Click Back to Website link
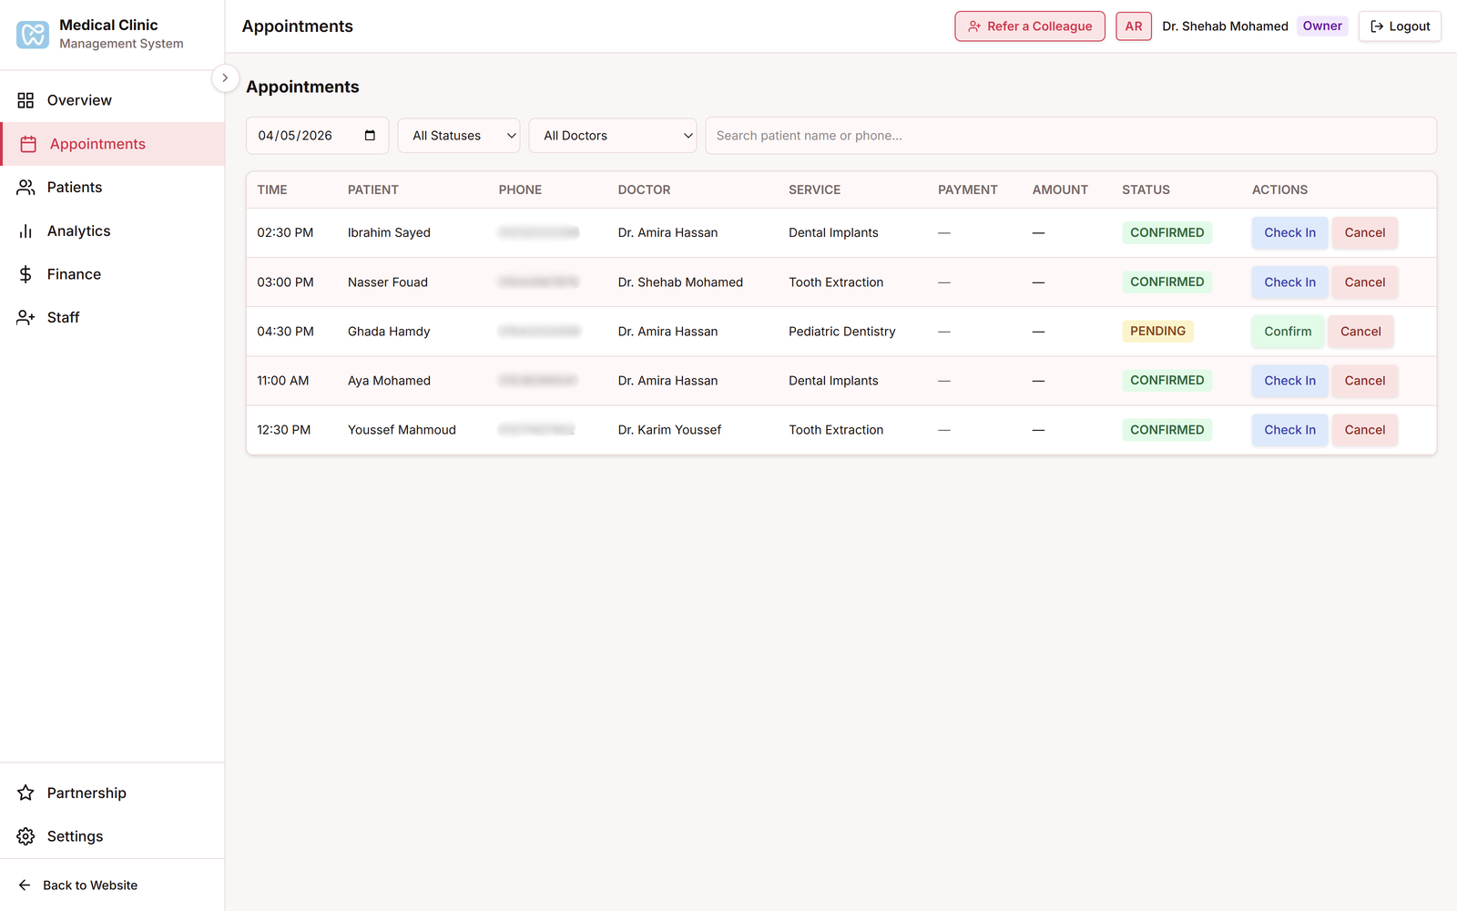1457x911 pixels. click(89, 885)
